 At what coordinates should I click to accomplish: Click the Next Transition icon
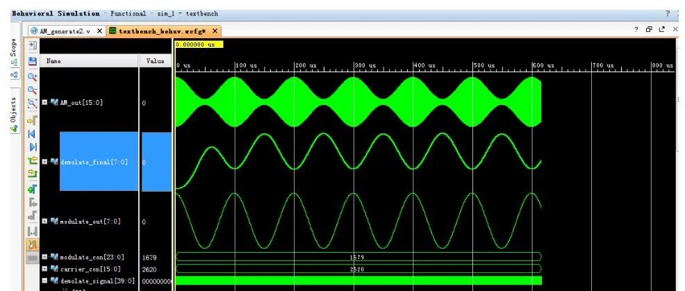tap(33, 174)
